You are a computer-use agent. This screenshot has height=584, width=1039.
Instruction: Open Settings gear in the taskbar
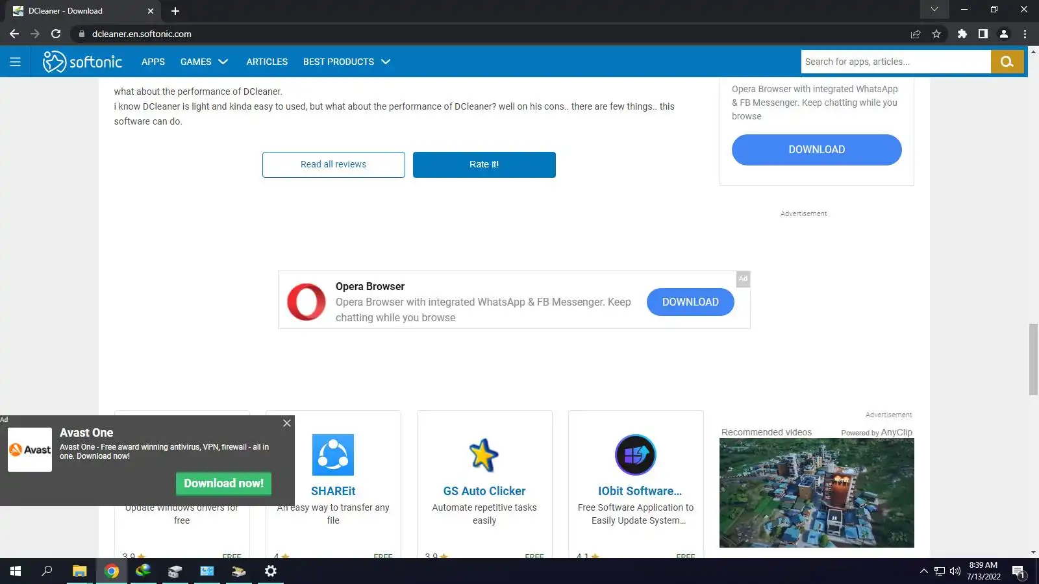[x=271, y=571]
